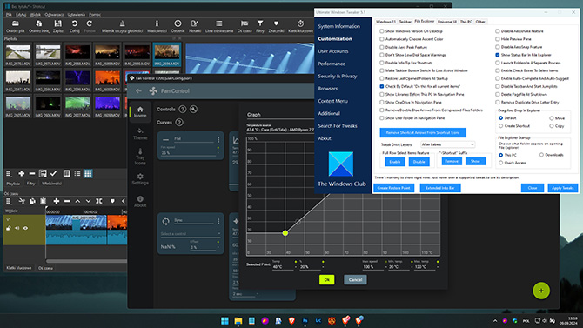Click playlist remove minus icon in Shotcut

click(x=32, y=173)
